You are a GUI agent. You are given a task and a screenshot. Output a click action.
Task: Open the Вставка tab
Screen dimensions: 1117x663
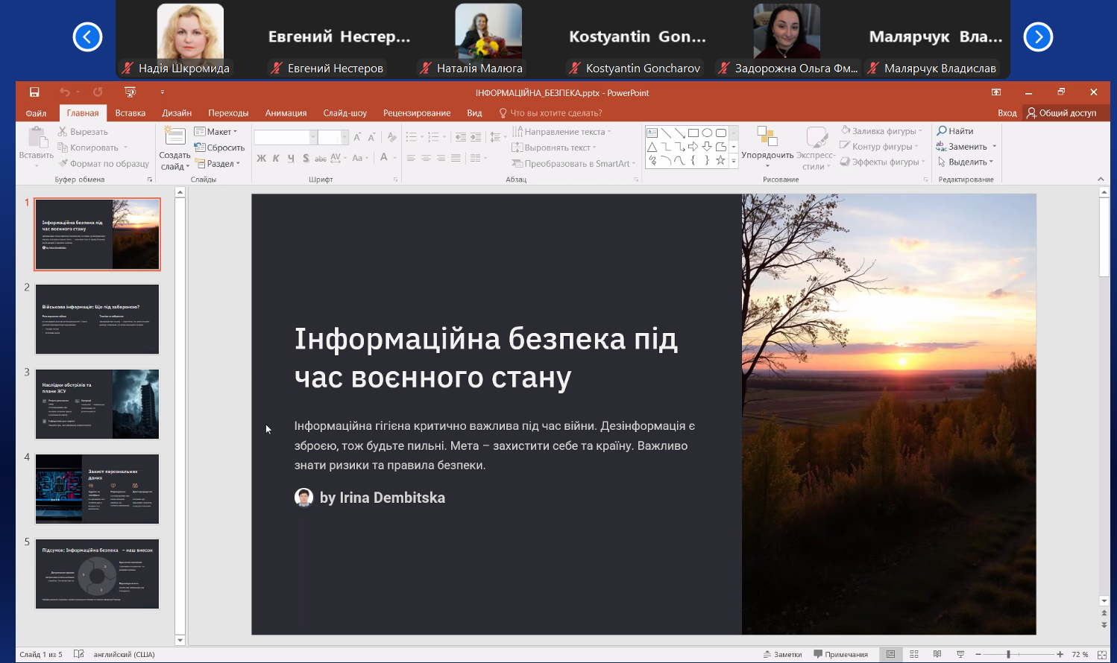click(130, 113)
